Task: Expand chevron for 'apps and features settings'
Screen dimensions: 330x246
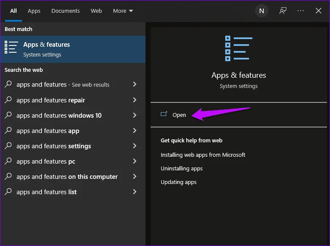Action: (x=135, y=146)
